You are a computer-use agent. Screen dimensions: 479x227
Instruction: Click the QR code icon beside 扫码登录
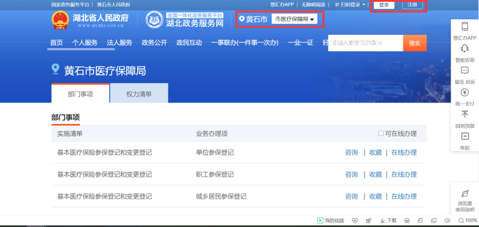(x=337, y=5)
